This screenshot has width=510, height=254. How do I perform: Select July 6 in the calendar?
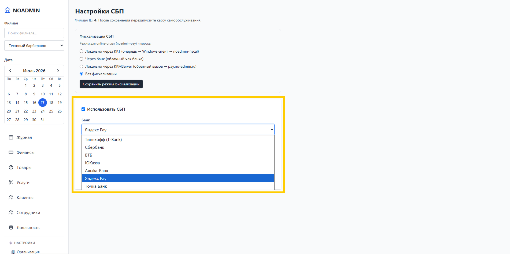tap(9, 94)
